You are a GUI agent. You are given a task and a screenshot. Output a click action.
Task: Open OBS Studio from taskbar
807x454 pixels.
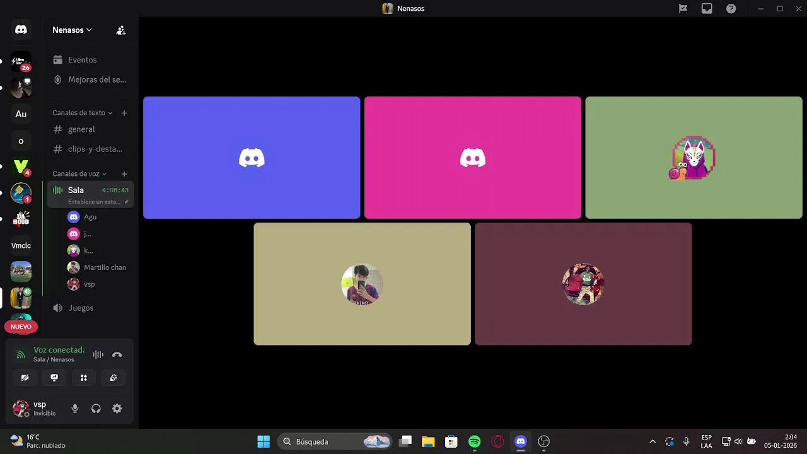coord(544,441)
